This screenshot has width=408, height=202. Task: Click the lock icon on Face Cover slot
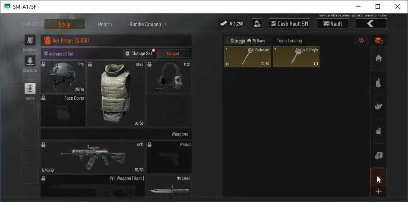coord(44,98)
